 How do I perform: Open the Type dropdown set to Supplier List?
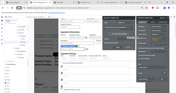point(125,23)
